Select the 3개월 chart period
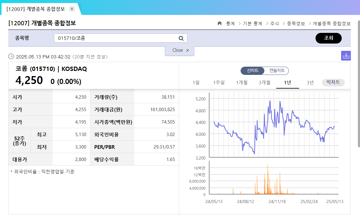 (x=264, y=82)
